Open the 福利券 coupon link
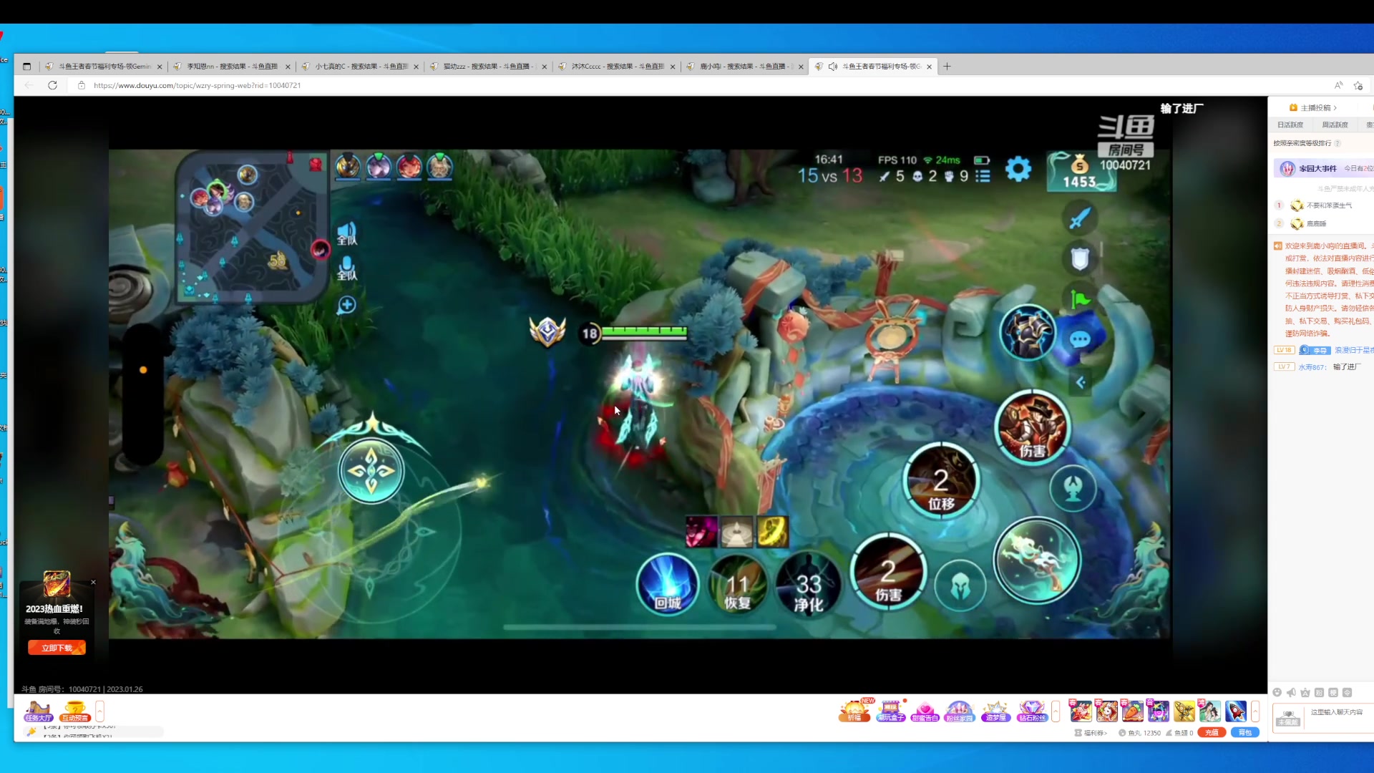This screenshot has height=773, width=1374. pyautogui.click(x=1091, y=733)
